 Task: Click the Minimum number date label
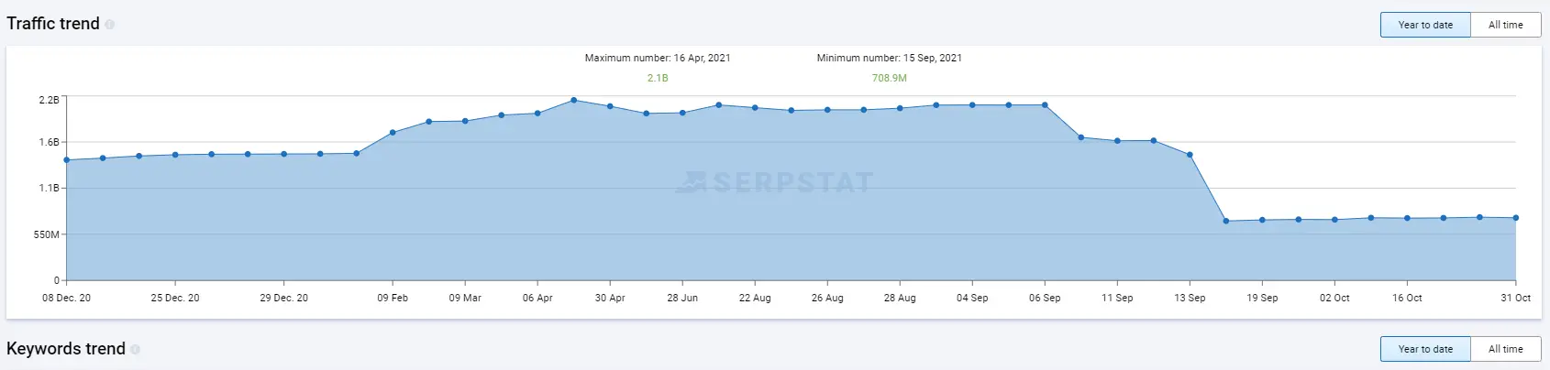coord(889,58)
